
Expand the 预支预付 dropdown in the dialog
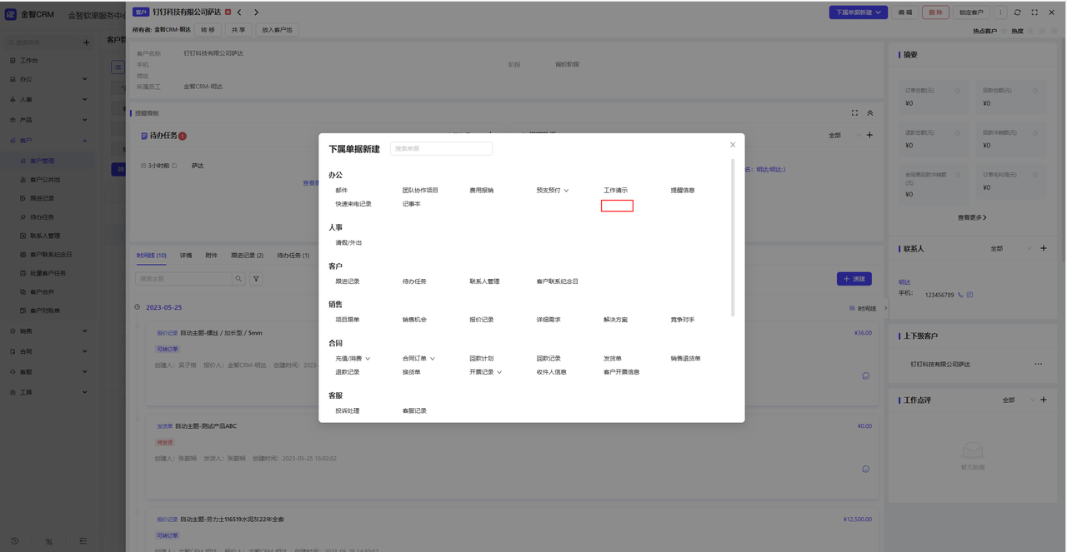coord(567,191)
